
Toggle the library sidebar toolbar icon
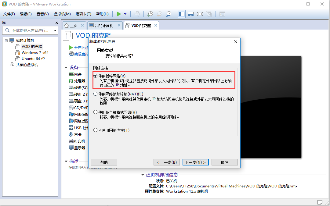pyautogui.click(x=182, y=14)
